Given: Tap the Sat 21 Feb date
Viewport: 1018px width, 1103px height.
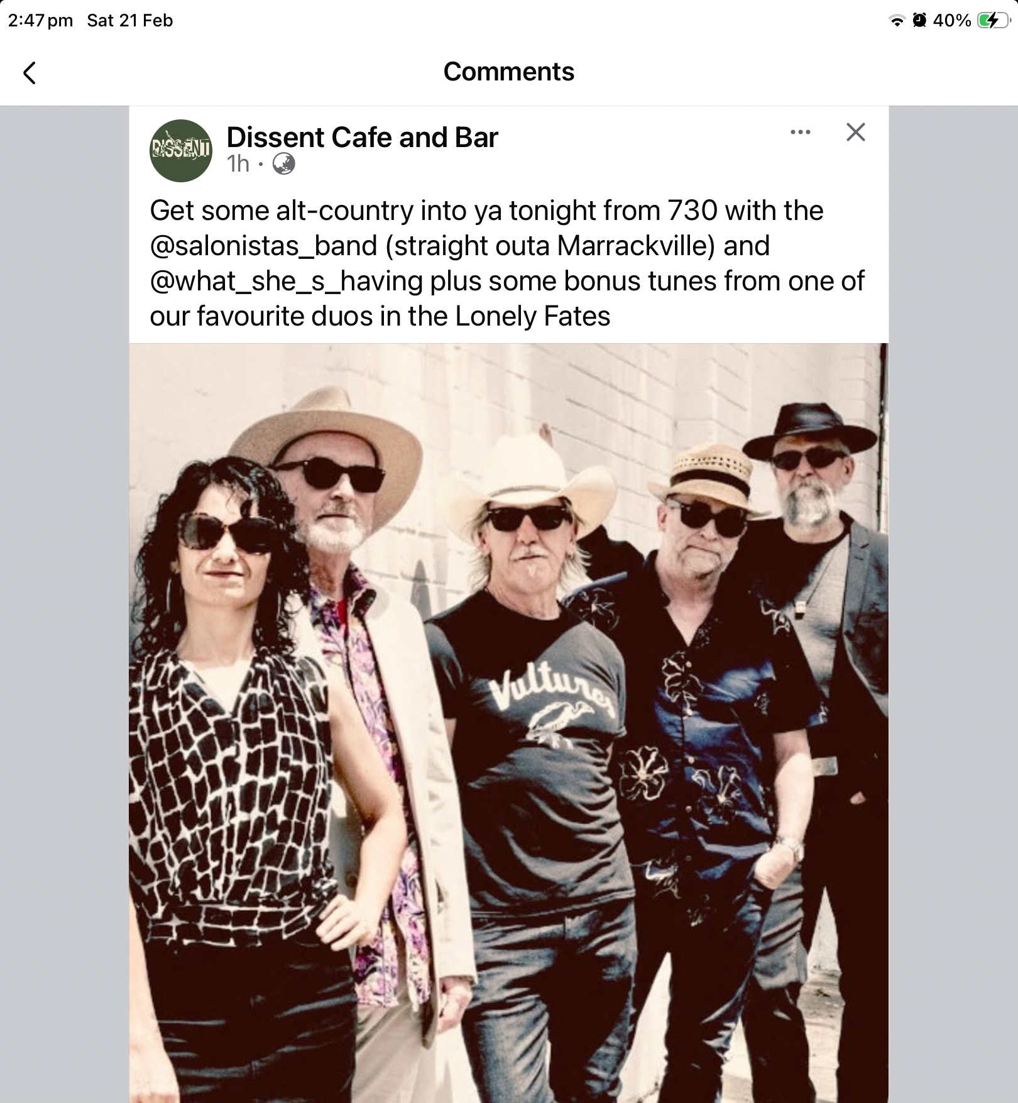Looking at the screenshot, I should [x=130, y=21].
